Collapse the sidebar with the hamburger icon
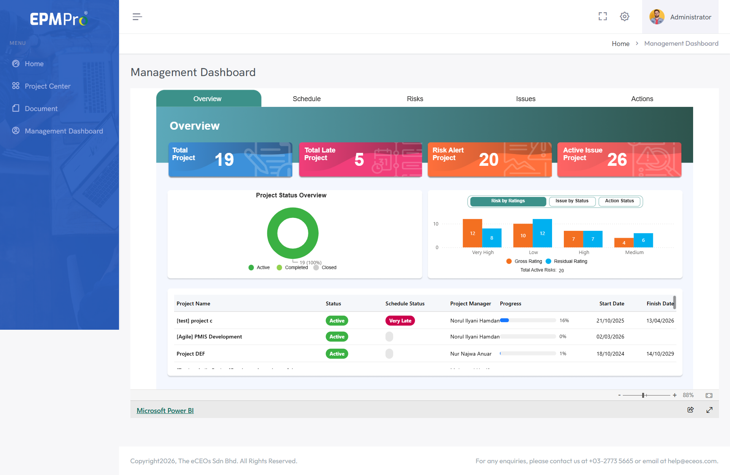 (x=137, y=17)
